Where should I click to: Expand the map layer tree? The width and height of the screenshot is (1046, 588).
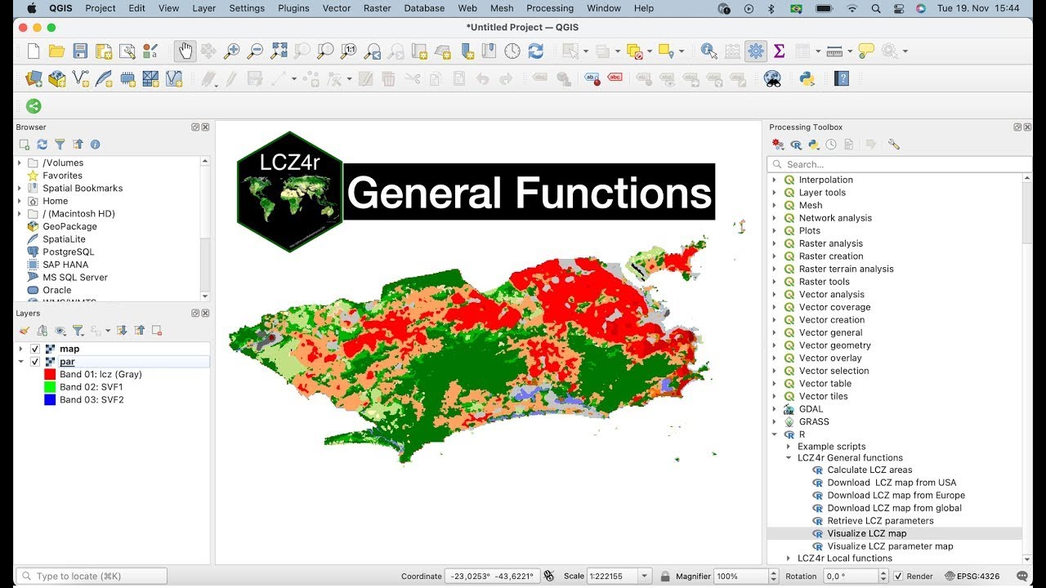20,349
